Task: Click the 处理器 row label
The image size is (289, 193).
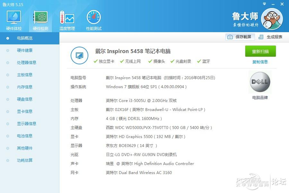Action: tap(76, 100)
